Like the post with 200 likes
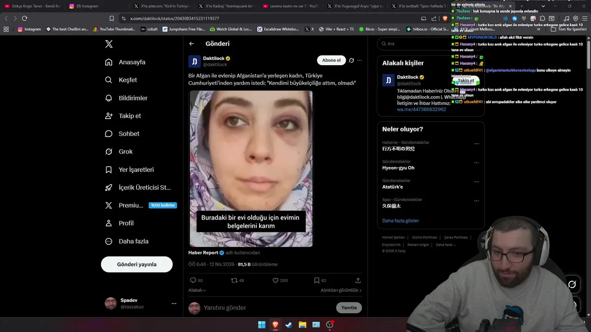The width and height of the screenshot is (591, 332). point(275,280)
